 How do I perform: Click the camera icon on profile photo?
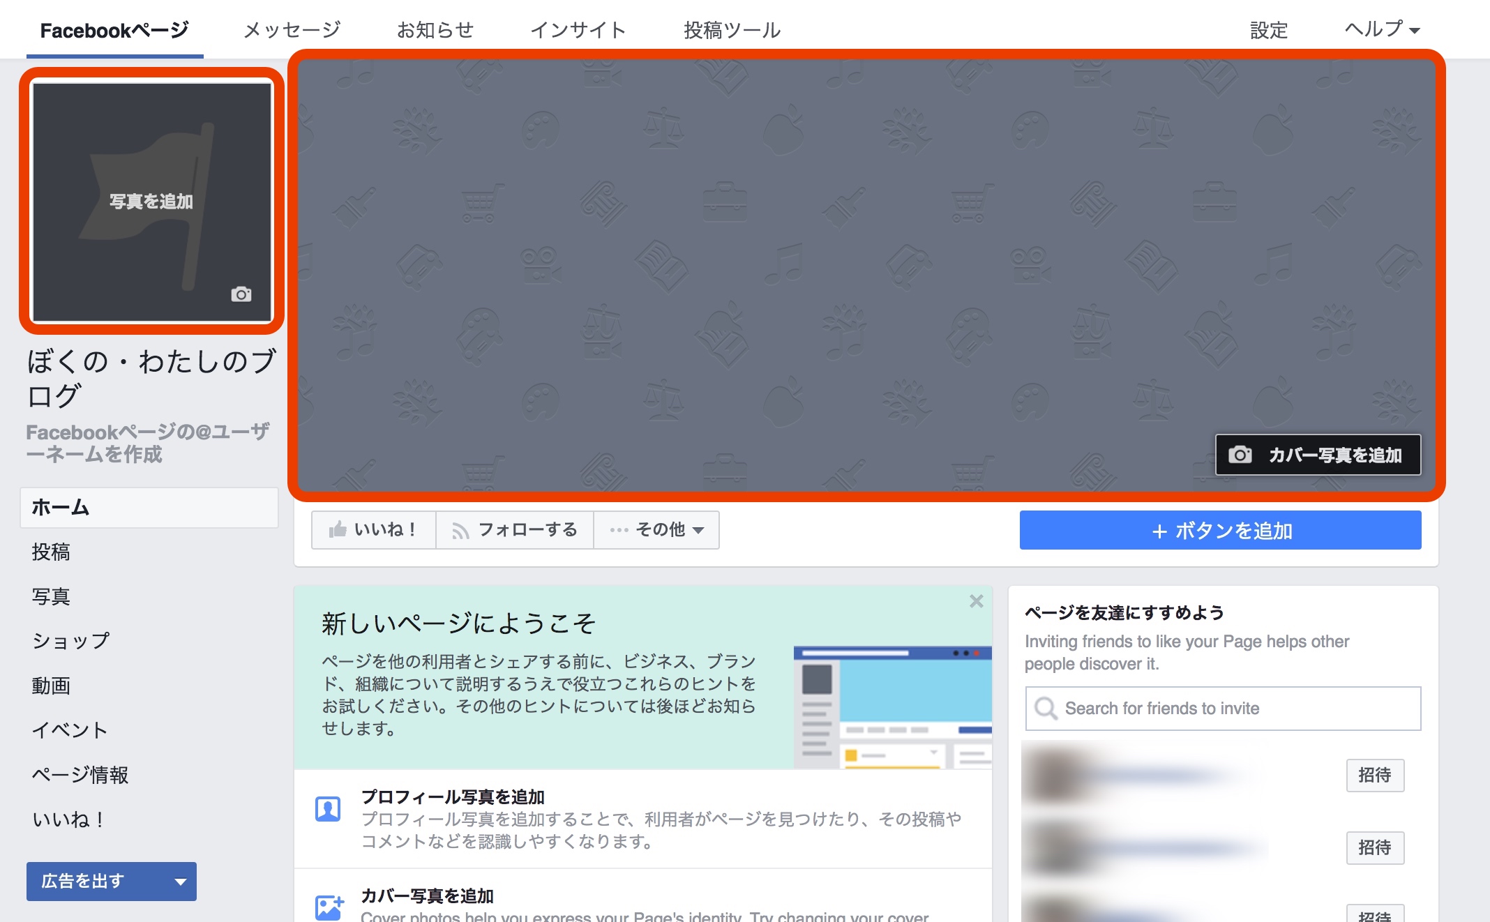[241, 294]
